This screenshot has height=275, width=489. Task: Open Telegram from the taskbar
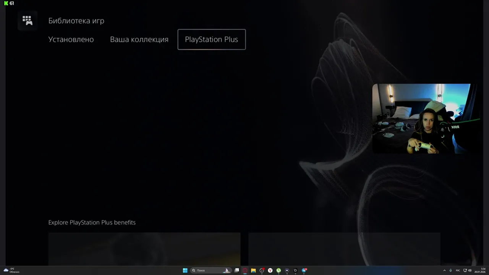pos(304,270)
